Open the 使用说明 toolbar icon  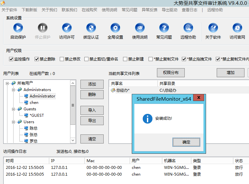tap(140, 28)
